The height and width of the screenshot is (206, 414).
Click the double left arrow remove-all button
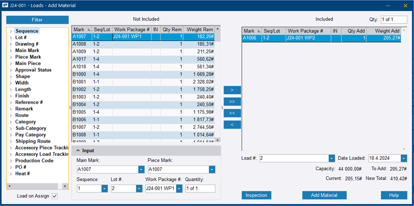coord(231,113)
